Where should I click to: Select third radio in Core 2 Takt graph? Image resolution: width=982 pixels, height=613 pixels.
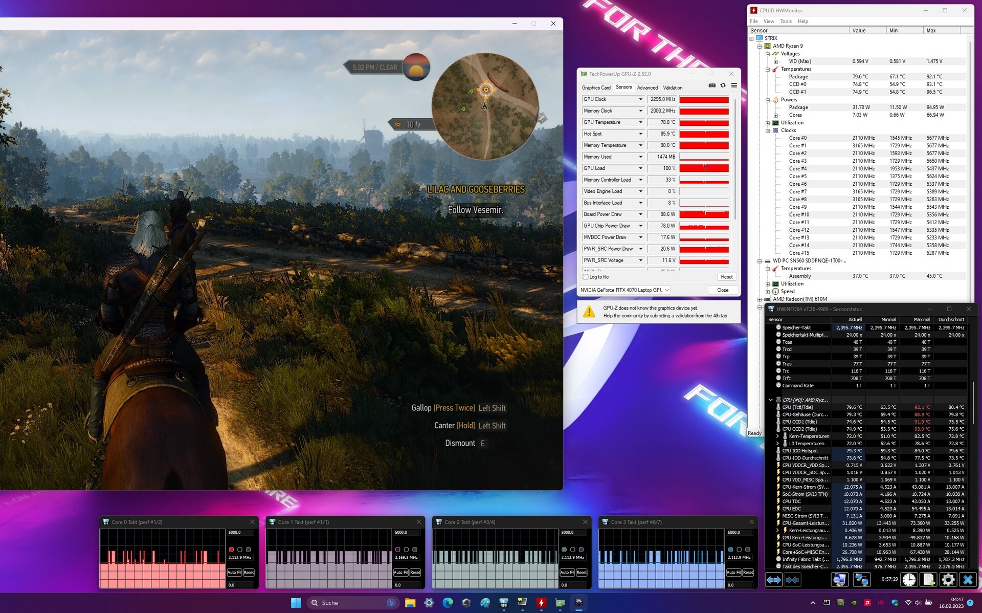[x=581, y=550]
